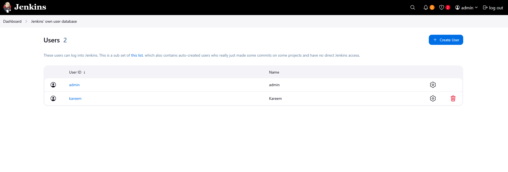Click avatar icon in admin row
This screenshot has width=508, height=172.
(53, 85)
